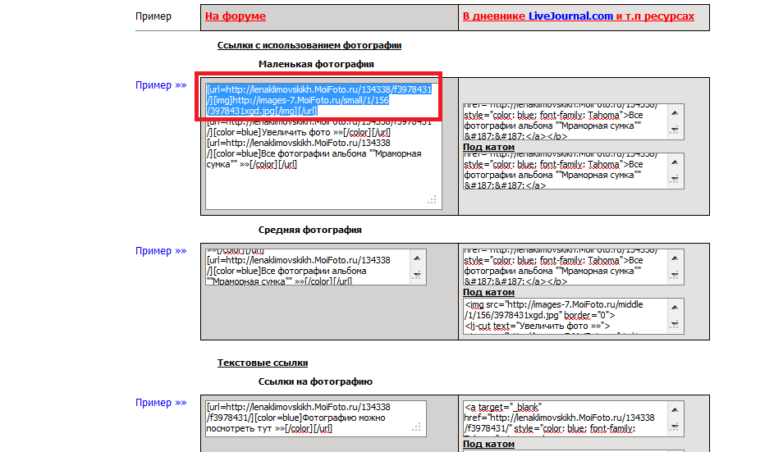Click down arrow in Ссылки на фотографию HTML box
The image size is (774, 452).
[675, 426]
